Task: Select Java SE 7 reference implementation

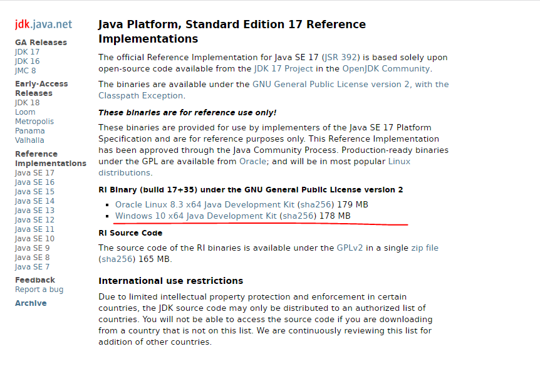Action: [33, 267]
